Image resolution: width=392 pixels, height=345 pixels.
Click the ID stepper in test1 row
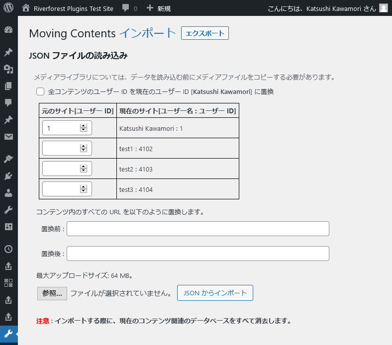[x=83, y=148]
